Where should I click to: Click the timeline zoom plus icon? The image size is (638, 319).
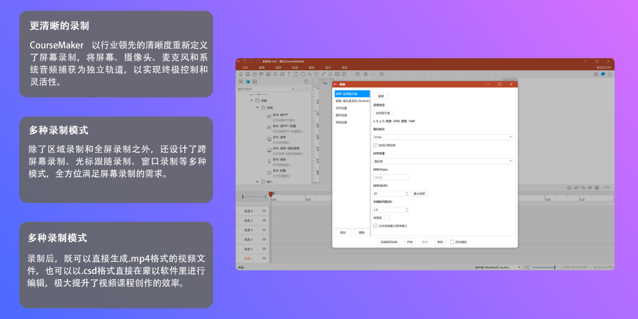tap(265, 197)
